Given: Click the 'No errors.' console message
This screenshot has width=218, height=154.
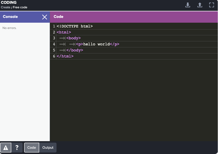Looking at the screenshot, I should click(x=10, y=28).
